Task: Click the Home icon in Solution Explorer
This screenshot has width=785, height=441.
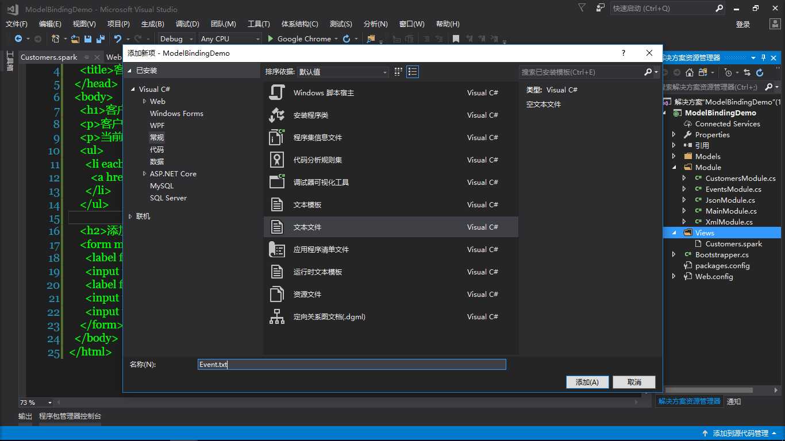Action: pos(690,72)
